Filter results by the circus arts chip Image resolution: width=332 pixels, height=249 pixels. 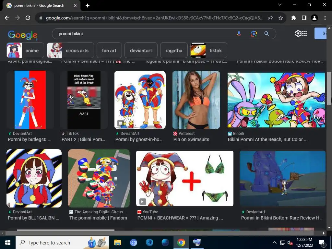(70, 50)
